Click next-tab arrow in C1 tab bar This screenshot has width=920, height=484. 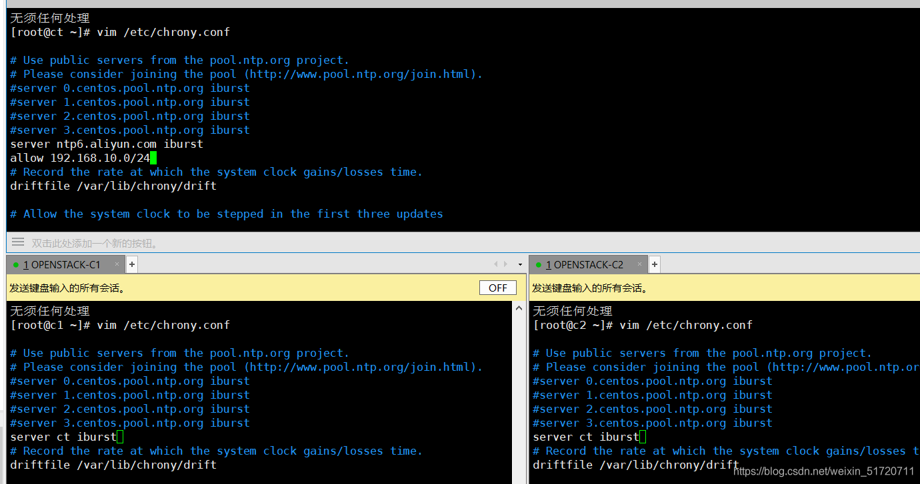point(505,264)
